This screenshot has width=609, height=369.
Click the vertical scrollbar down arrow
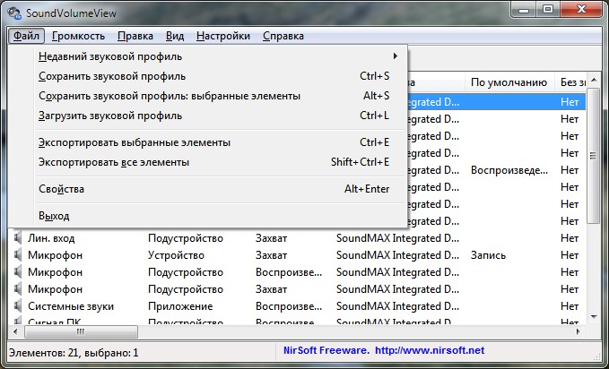594,317
